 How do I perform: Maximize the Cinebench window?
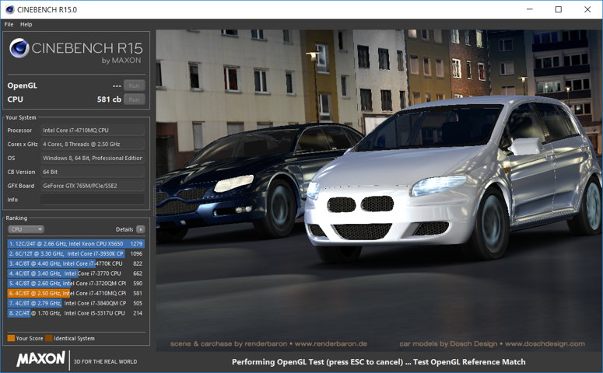pos(559,9)
